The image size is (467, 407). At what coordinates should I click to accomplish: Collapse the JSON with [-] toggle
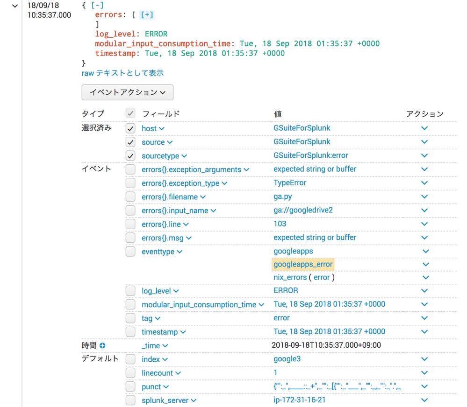(97, 5)
